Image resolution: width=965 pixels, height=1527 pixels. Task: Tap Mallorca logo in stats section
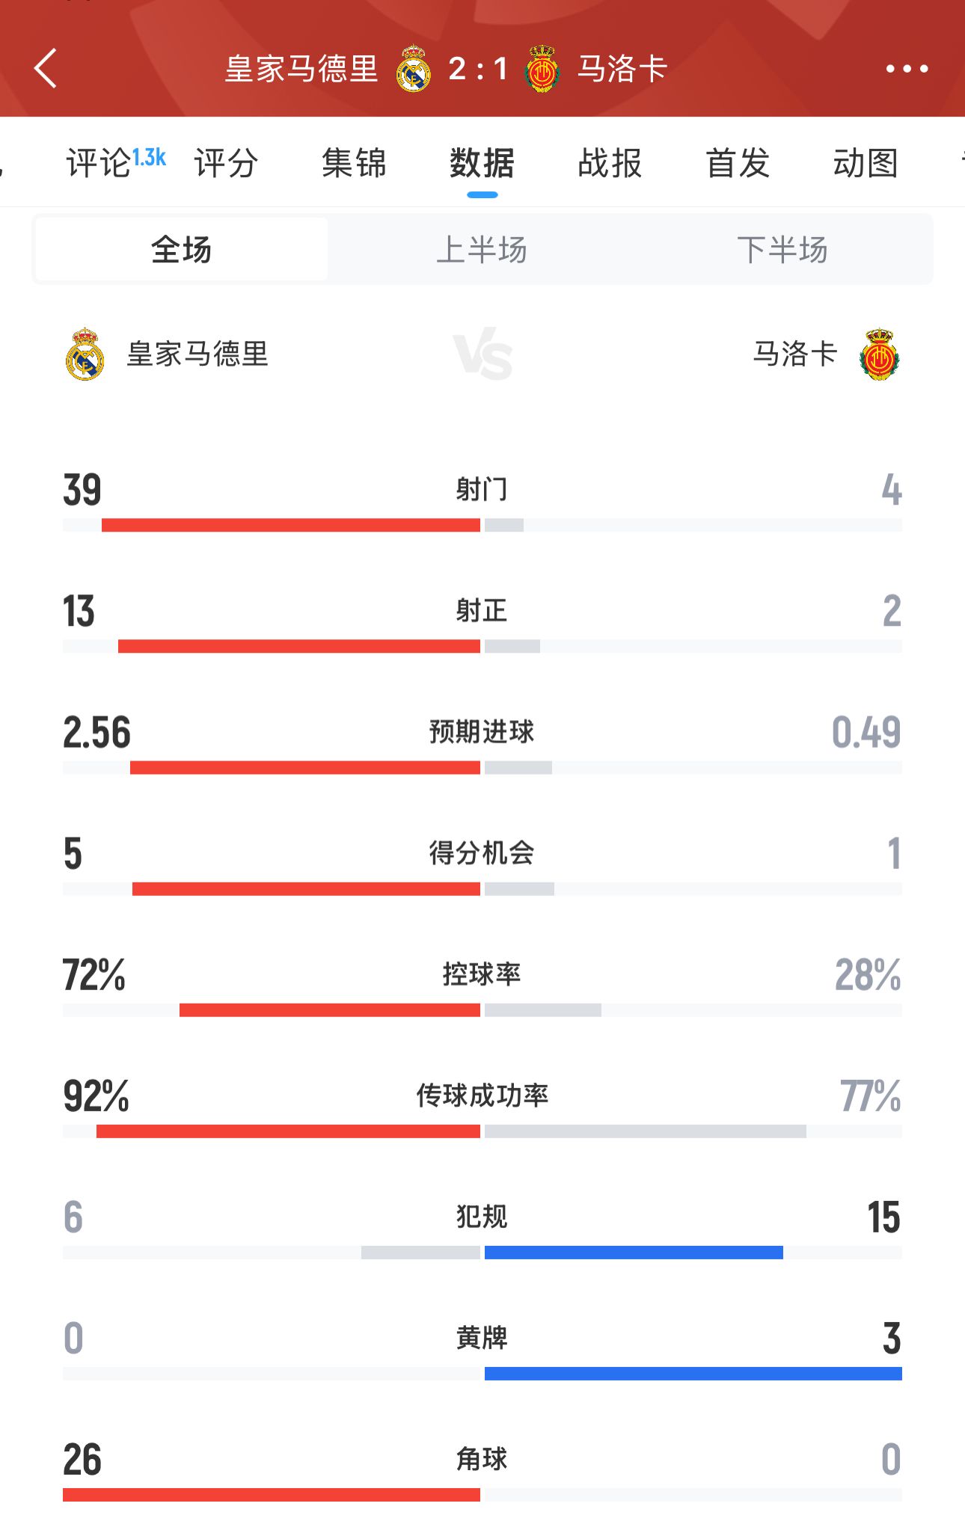(x=879, y=355)
